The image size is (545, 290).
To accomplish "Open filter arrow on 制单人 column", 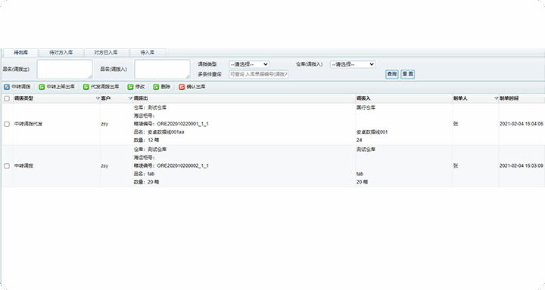I will (496, 98).
